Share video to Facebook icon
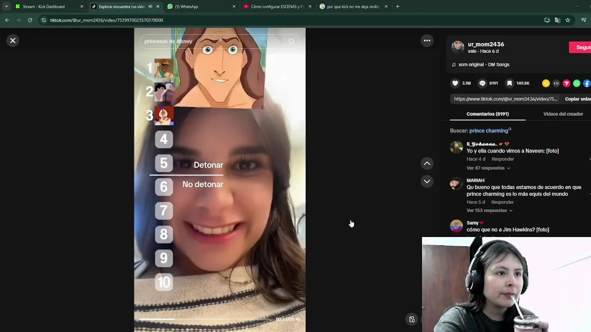The width and height of the screenshot is (591, 332). coord(587,83)
